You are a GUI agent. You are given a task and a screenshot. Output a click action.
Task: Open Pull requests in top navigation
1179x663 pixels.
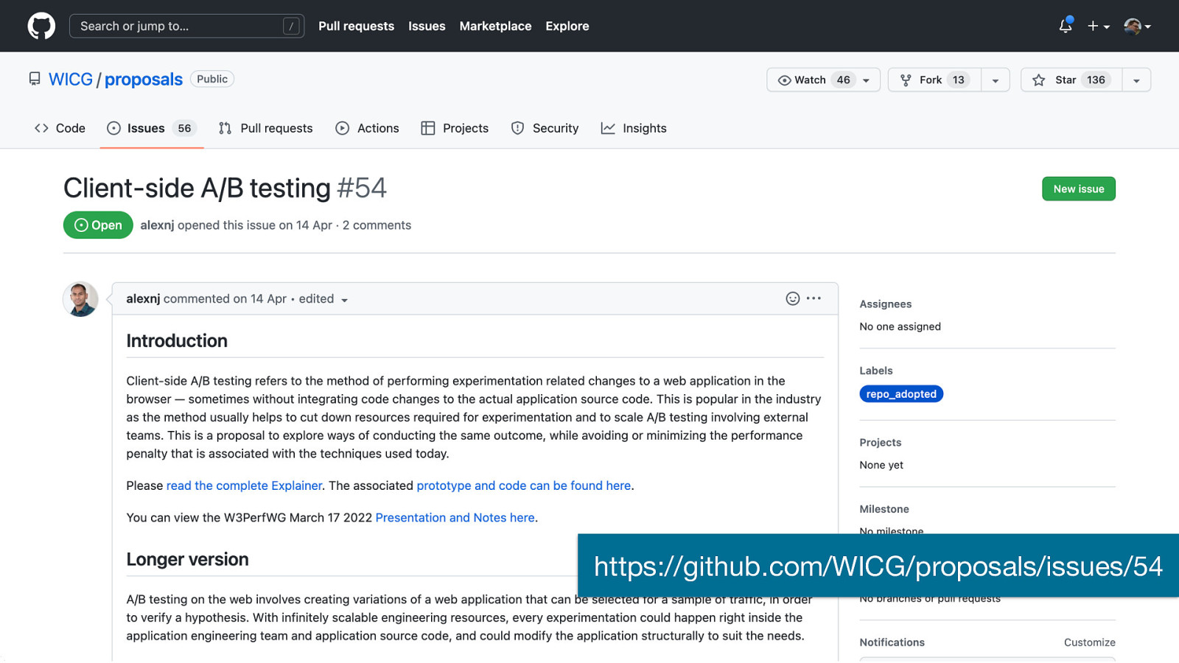tap(356, 26)
